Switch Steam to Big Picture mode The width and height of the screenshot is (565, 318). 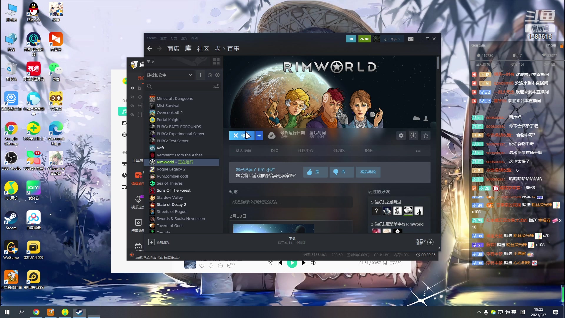coord(411,39)
